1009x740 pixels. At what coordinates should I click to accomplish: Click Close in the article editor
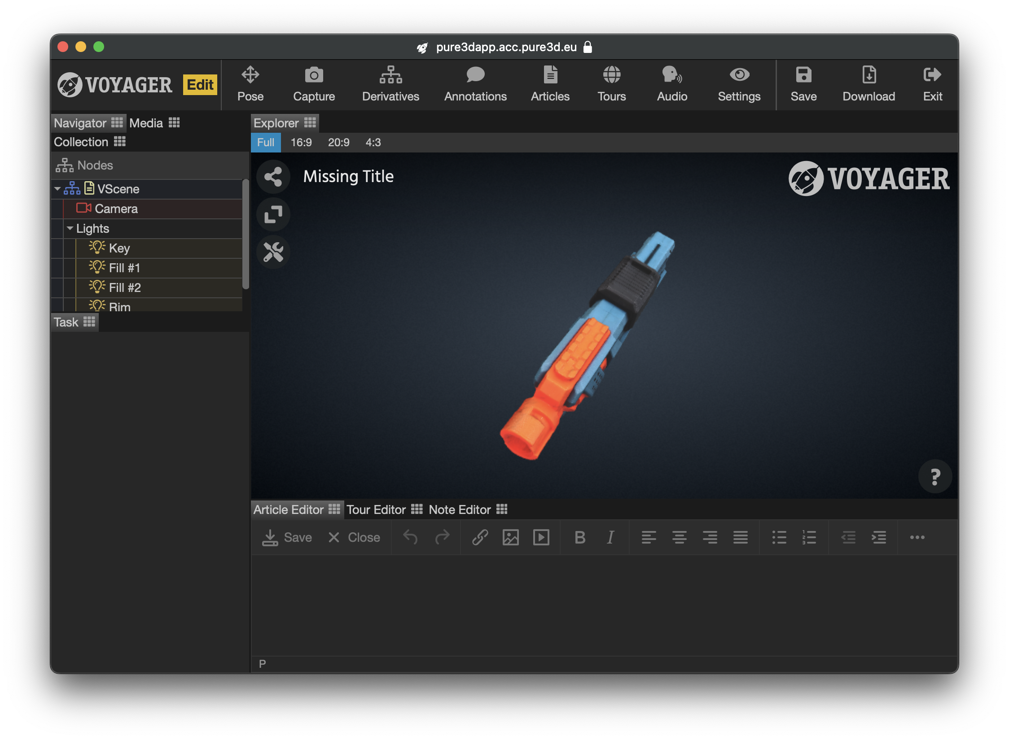(354, 537)
